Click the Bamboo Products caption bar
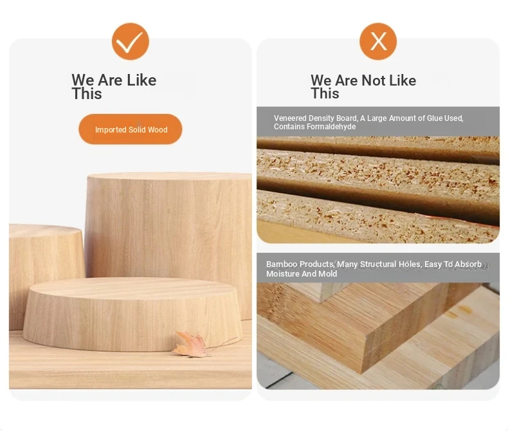Image resolution: width=508 pixels, height=431 pixels. (x=377, y=268)
